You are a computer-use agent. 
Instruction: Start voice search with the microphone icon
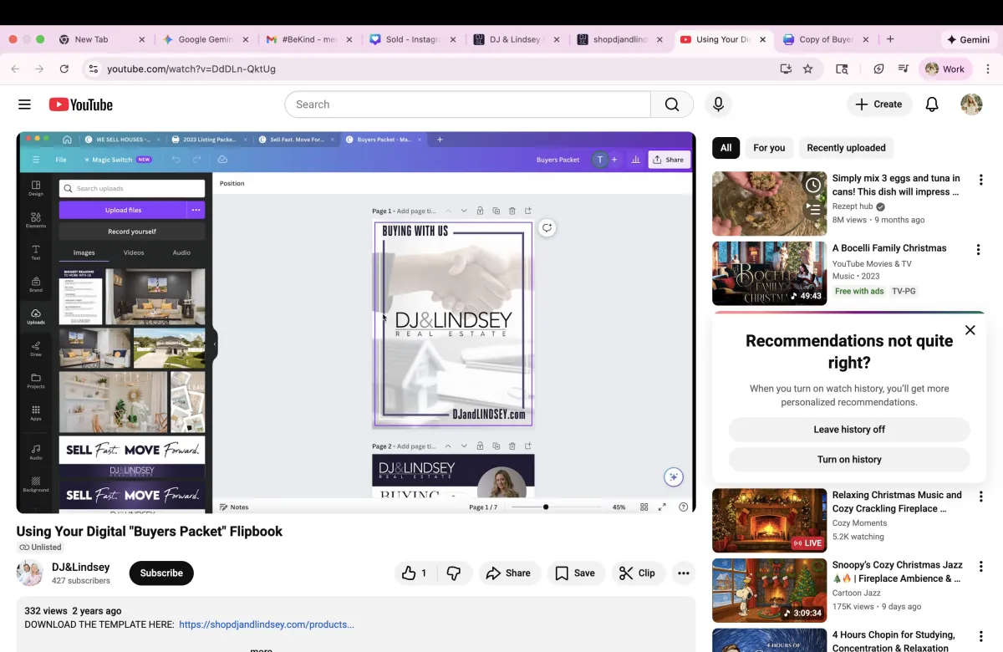coord(717,104)
